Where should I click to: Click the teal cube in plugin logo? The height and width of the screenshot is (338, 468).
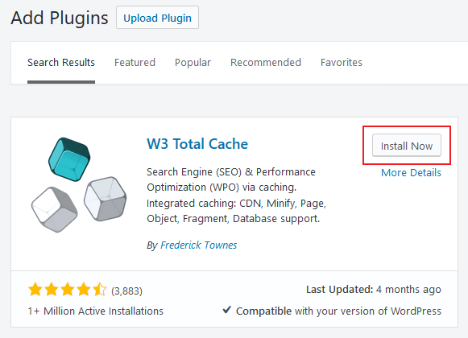[69, 159]
